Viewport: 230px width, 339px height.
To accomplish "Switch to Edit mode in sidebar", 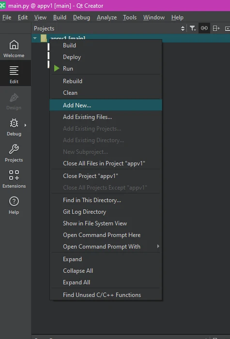I will (x=14, y=74).
